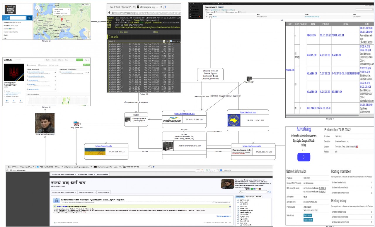The height and width of the screenshot is (227, 375).
Task: Select the Метки sidebar tab
Action: (259, 197)
